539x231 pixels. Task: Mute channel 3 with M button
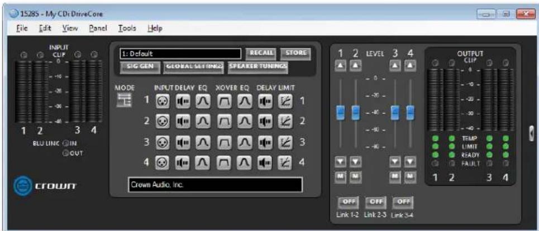click(395, 177)
